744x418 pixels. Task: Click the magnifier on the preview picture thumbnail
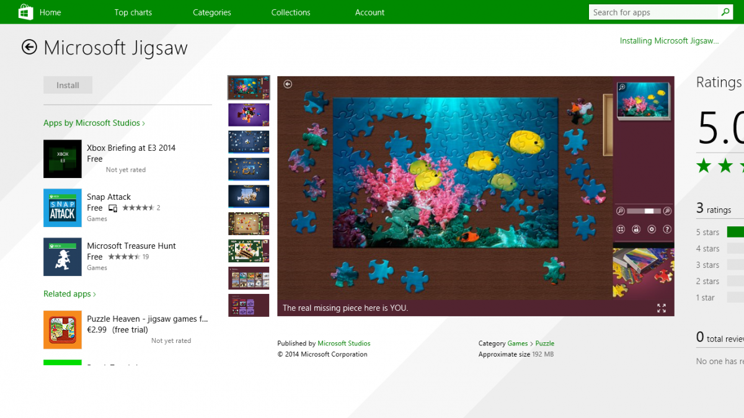[622, 87]
